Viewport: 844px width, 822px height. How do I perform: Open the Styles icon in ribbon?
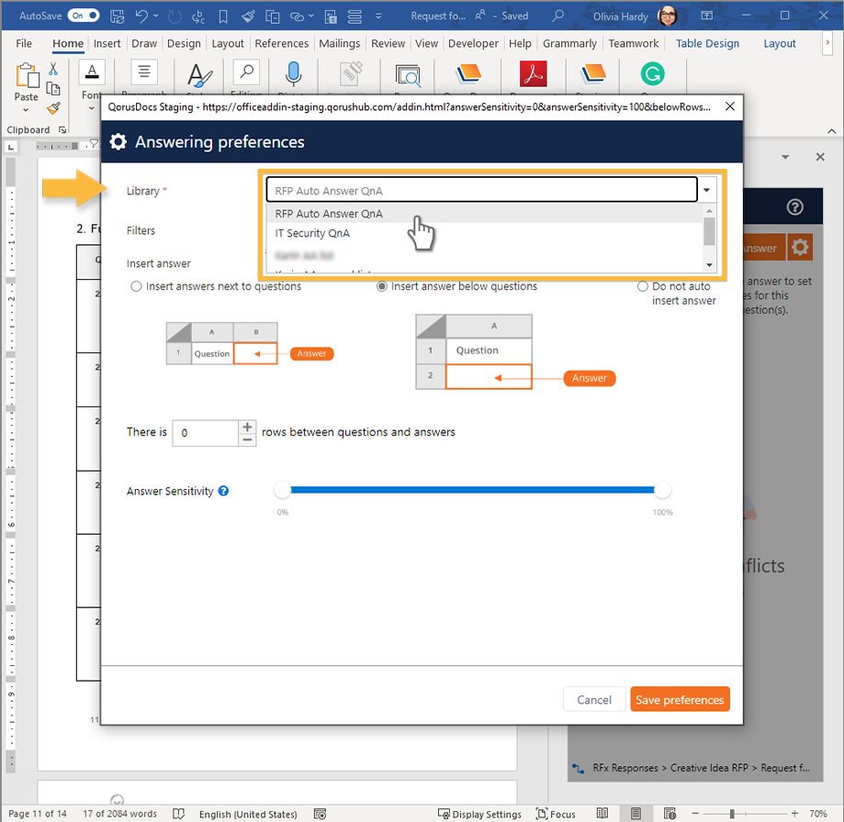pos(199,74)
